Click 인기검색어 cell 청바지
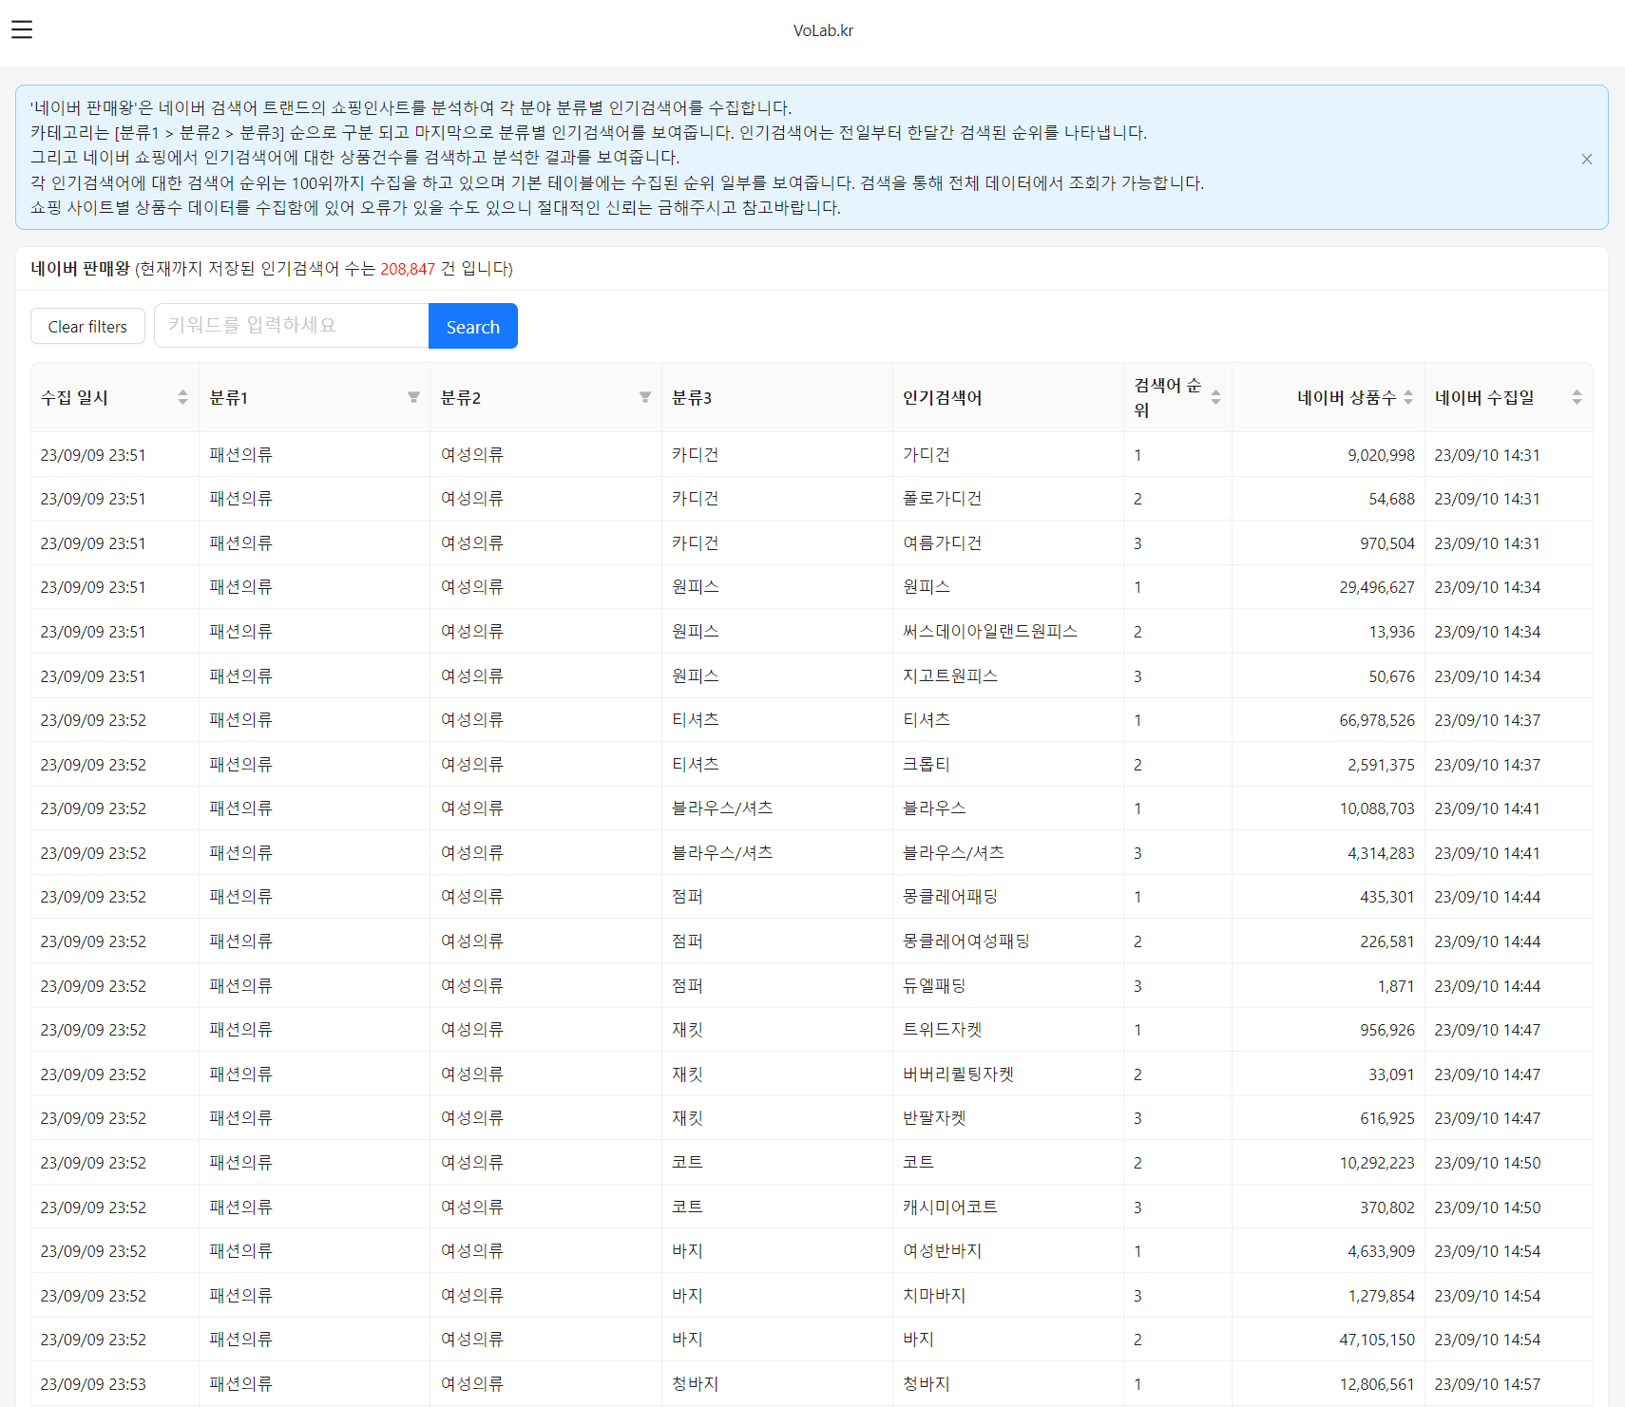The height and width of the screenshot is (1407, 1625). [x=927, y=1384]
